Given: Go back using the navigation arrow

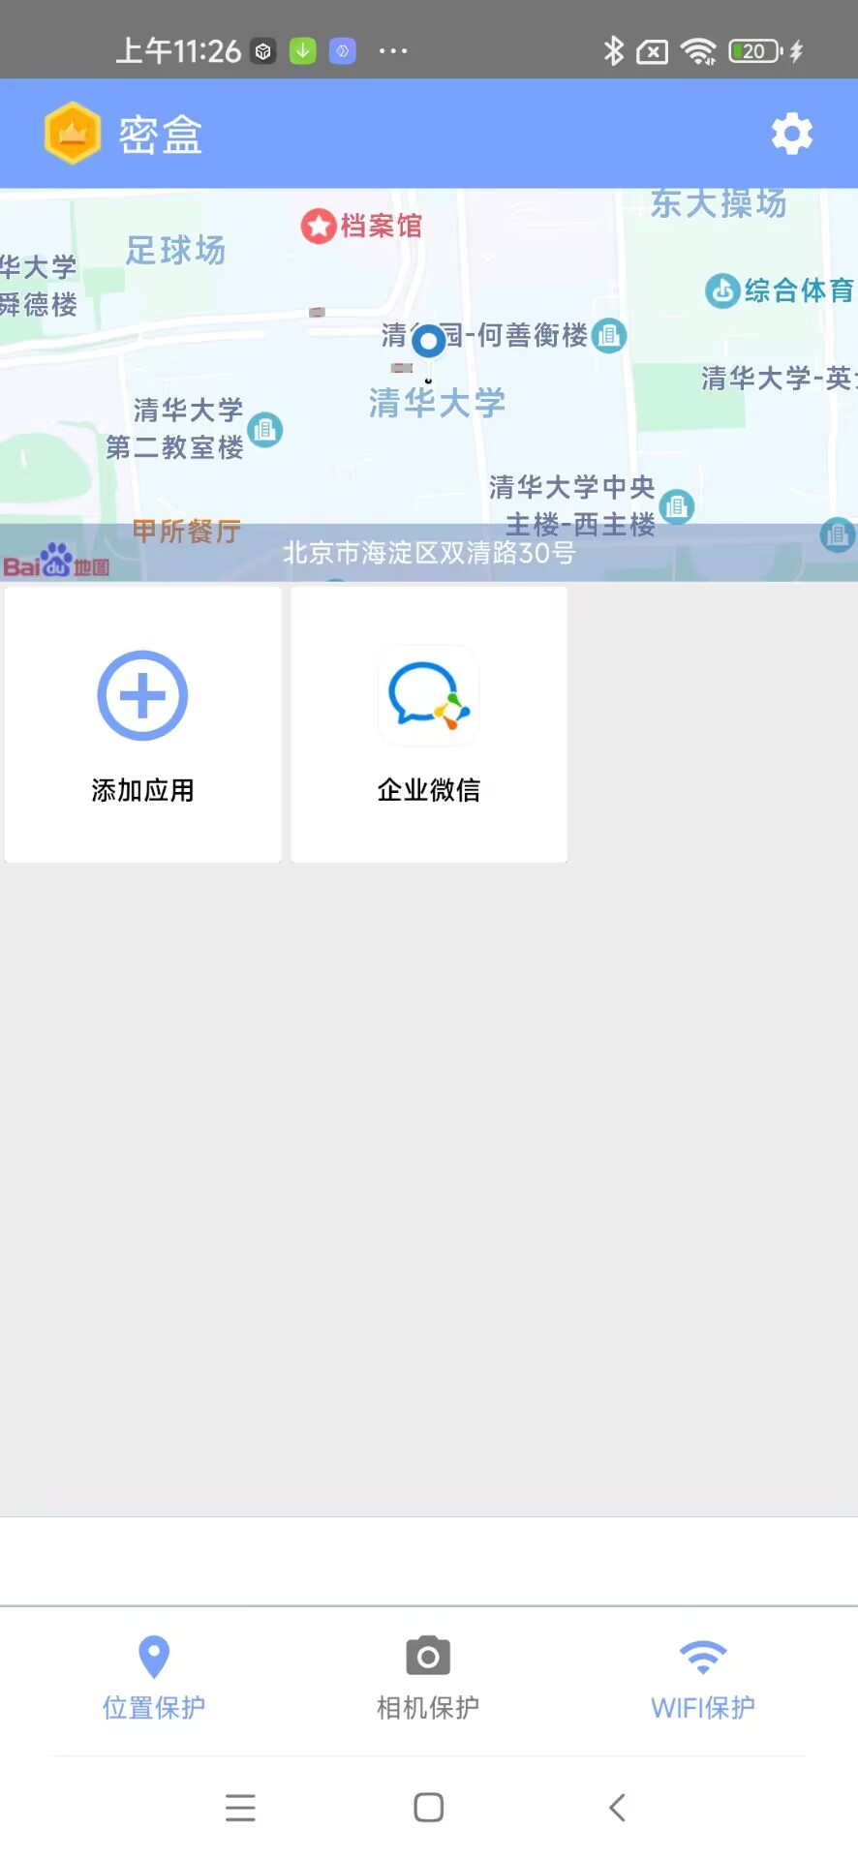Looking at the screenshot, I should click(x=617, y=1808).
